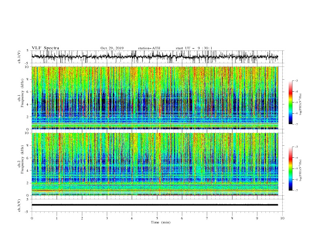Click the "2" tick on the time axis
The height and width of the screenshot is (245, 318).
pyautogui.click(x=82, y=218)
